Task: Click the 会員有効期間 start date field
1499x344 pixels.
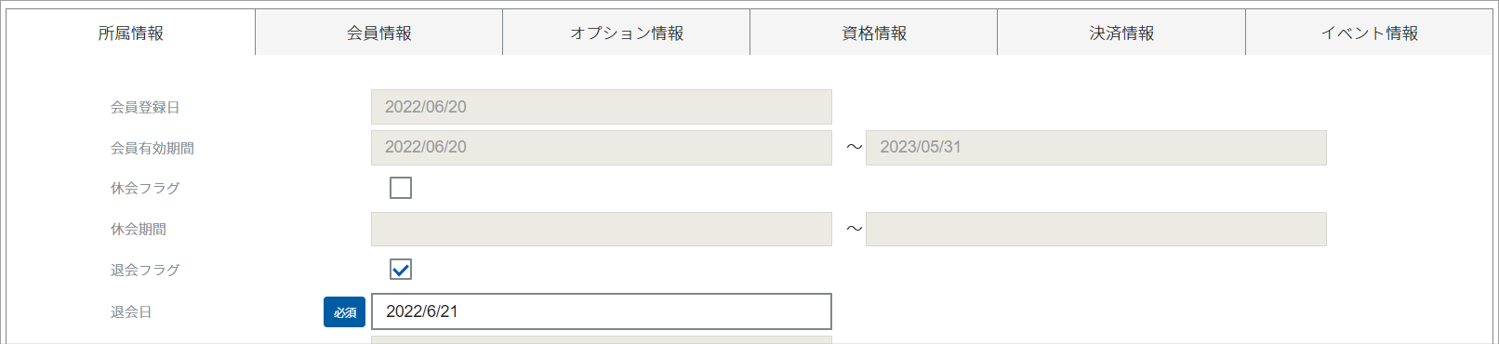Action: [x=602, y=148]
